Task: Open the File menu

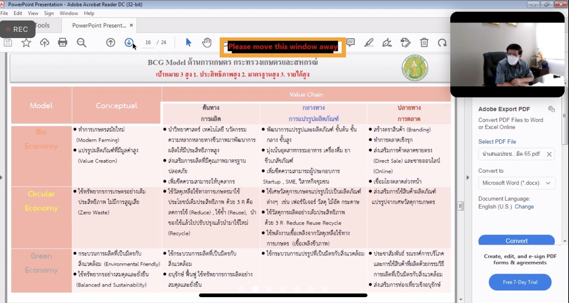Action: coord(4,13)
